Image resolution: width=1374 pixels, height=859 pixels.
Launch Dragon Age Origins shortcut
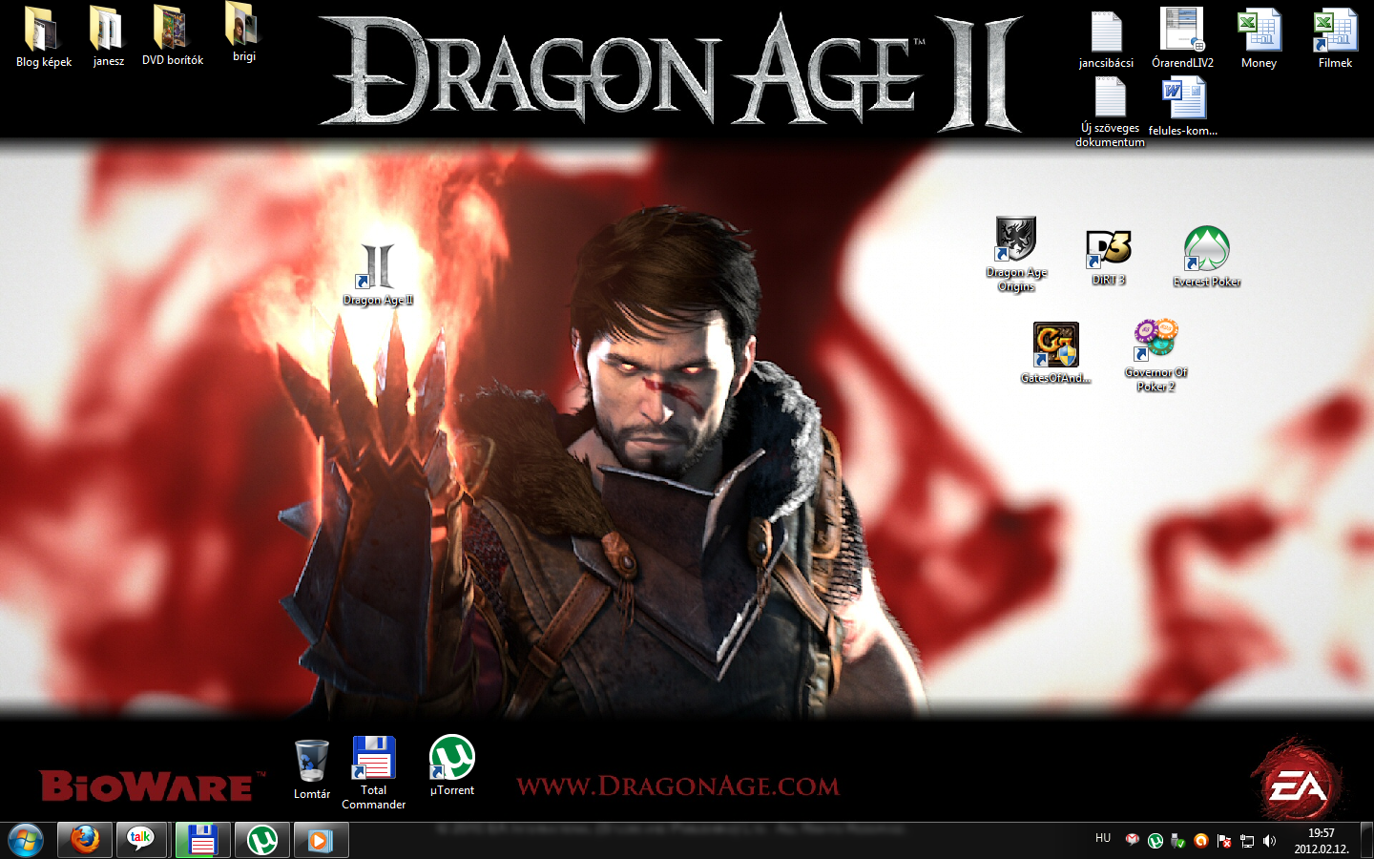pyautogui.click(x=1016, y=254)
